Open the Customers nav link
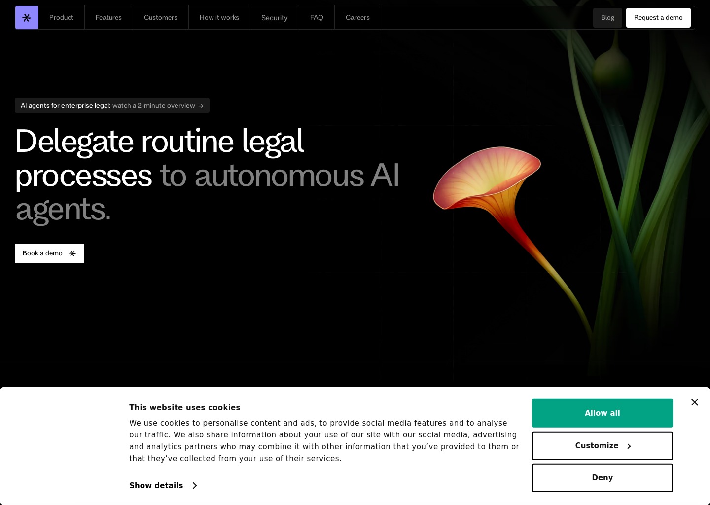The height and width of the screenshot is (505, 710). (x=161, y=18)
